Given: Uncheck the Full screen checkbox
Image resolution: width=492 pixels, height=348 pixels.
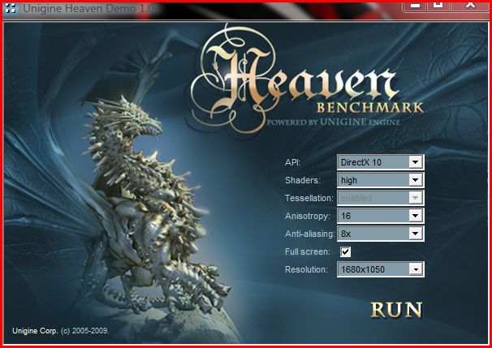Looking at the screenshot, I should pos(346,251).
